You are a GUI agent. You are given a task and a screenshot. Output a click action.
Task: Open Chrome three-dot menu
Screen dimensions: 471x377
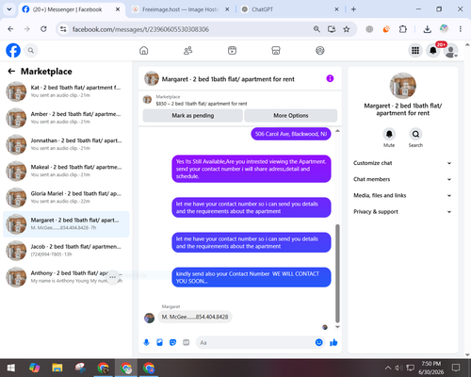pyautogui.click(x=461, y=29)
